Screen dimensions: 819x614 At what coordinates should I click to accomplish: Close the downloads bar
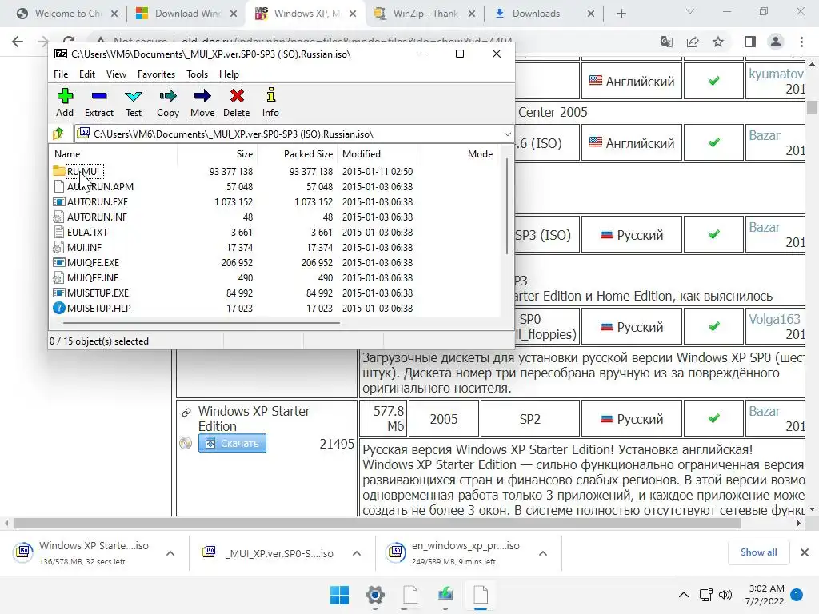click(x=805, y=552)
